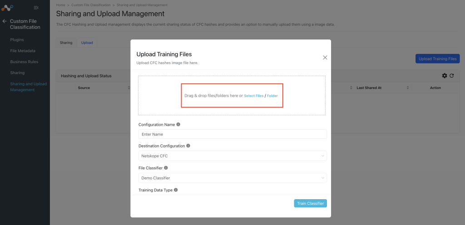Click the Train Classifier button
The height and width of the screenshot is (225, 465).
311,203
